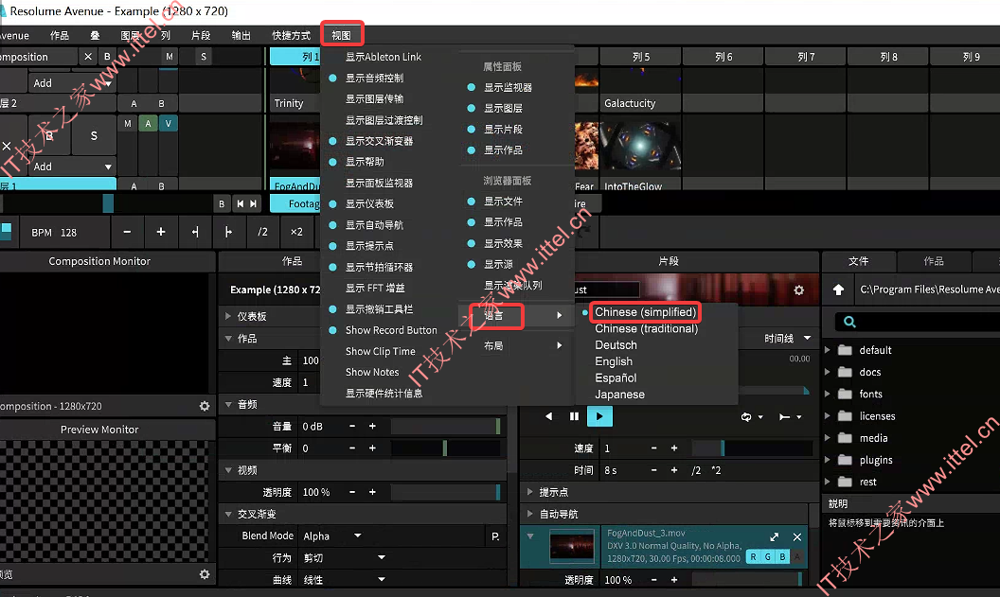Open the Blend Mode Alpha dropdown
The width and height of the screenshot is (1000, 597).
point(331,536)
